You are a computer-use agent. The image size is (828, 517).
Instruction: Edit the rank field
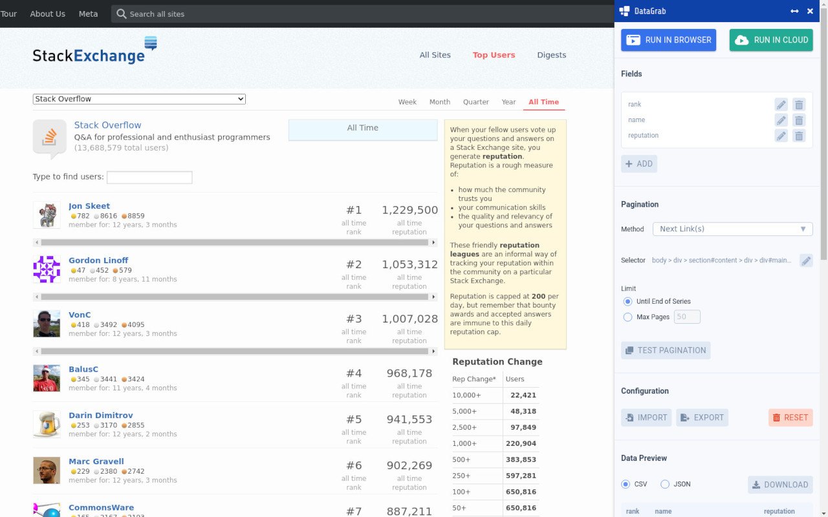click(781, 105)
